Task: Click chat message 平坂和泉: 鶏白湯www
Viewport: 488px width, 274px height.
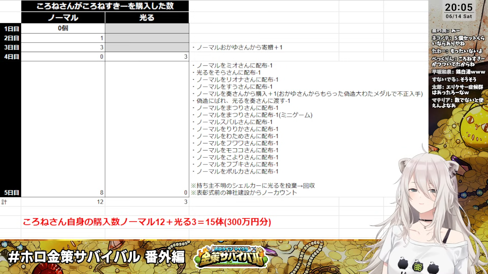Action: click(x=459, y=72)
